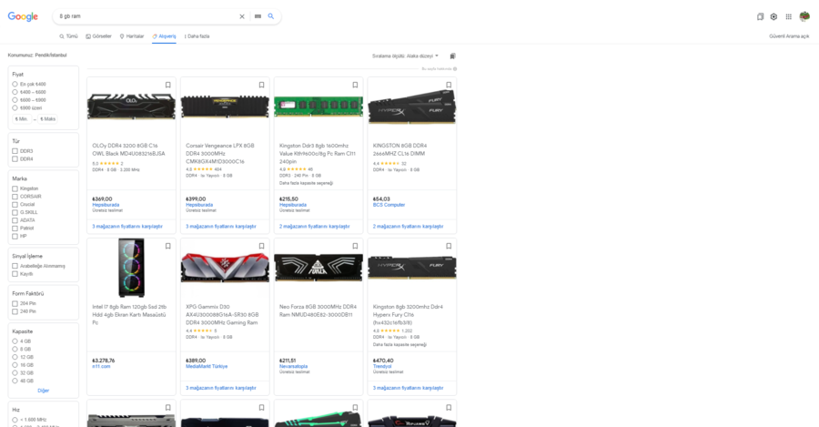Bookmark the Neo Forza 8GB item
This screenshot has width=819, height=427.
click(355, 246)
